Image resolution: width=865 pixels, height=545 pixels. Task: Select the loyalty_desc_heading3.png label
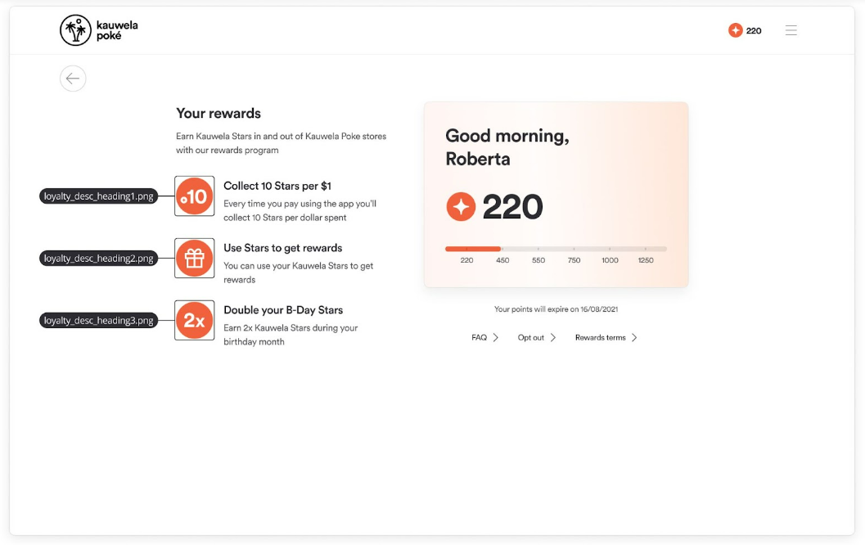coord(99,321)
